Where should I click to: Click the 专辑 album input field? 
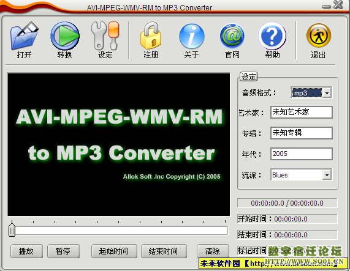pos(302,133)
